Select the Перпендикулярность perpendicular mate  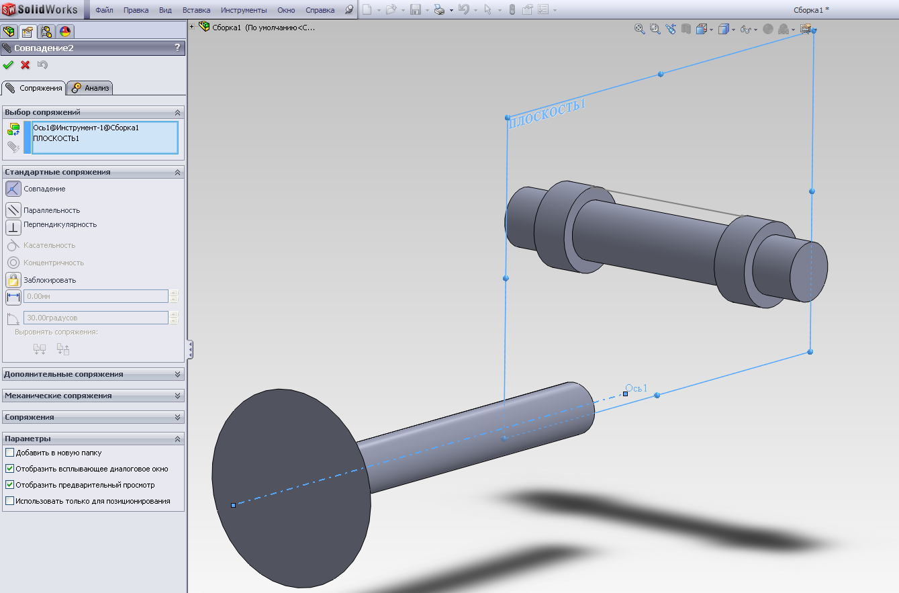[x=13, y=227]
